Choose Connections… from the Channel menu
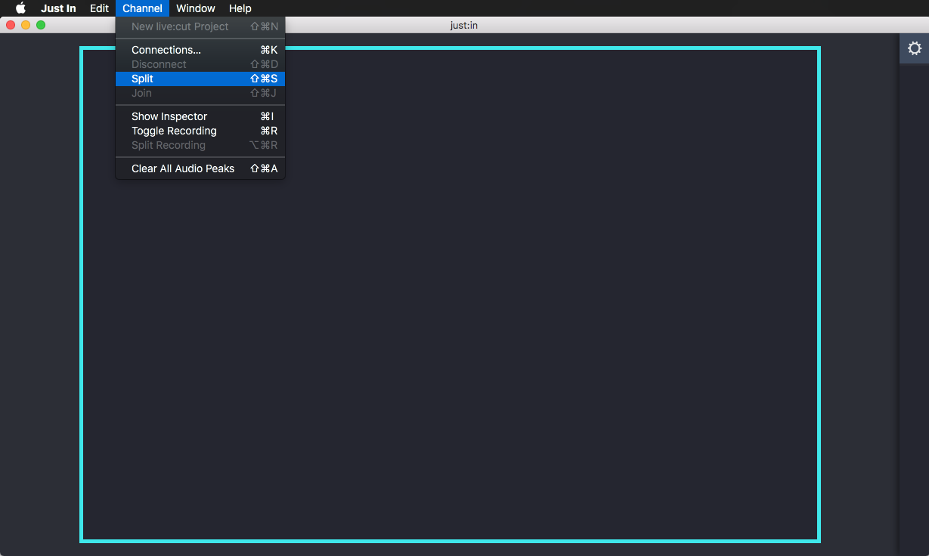The height and width of the screenshot is (556, 929). pyautogui.click(x=200, y=50)
